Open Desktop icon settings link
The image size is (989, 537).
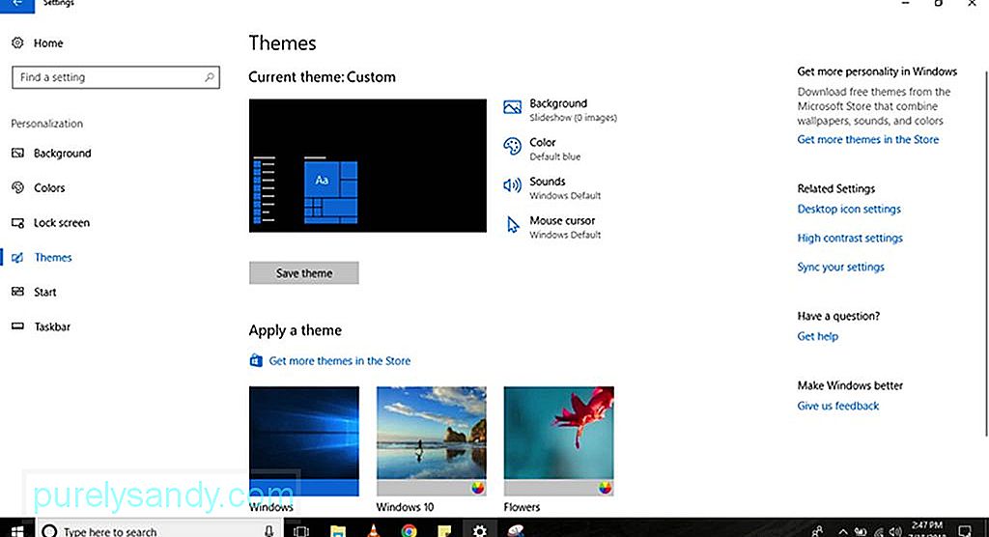tap(849, 209)
